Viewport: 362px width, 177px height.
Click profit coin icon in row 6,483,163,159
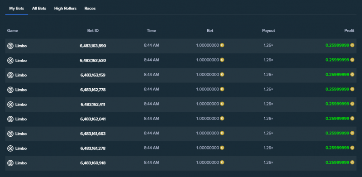coord(352,74)
